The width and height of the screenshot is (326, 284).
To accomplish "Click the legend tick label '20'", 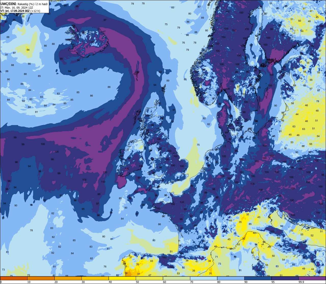I will coord(56,282).
